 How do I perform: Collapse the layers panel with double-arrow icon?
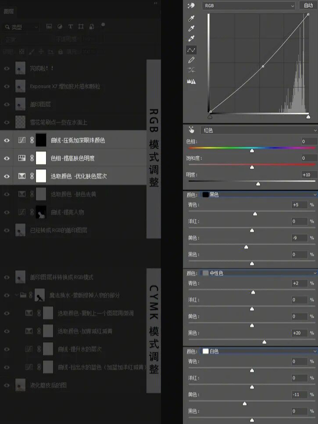(155, 3)
